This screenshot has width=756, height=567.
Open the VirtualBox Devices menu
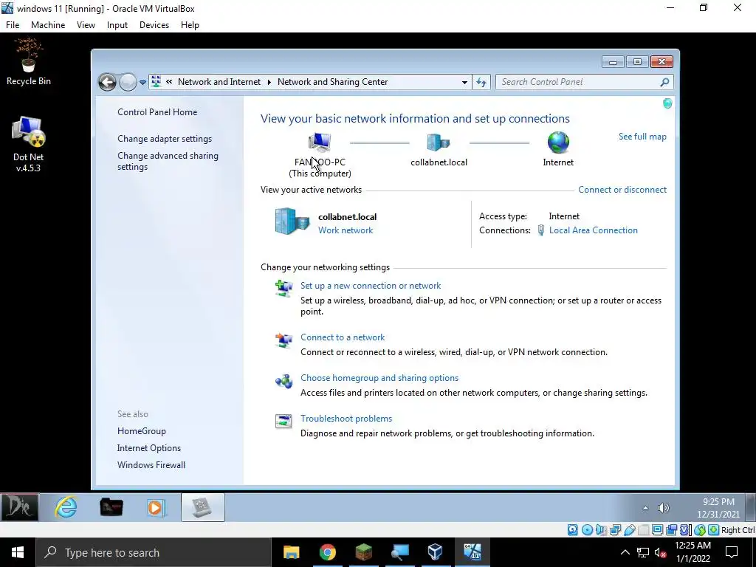click(154, 25)
